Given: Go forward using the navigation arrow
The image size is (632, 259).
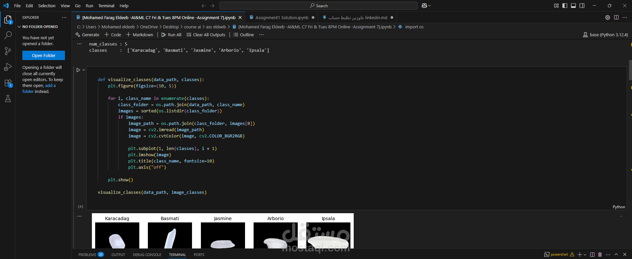Looking at the screenshot, I should pos(212,6).
